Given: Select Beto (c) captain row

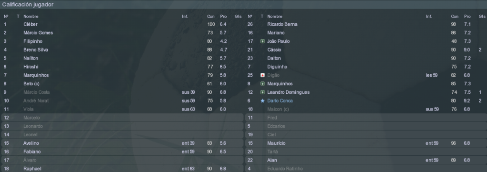Looking at the screenshot, I should coord(123,84).
